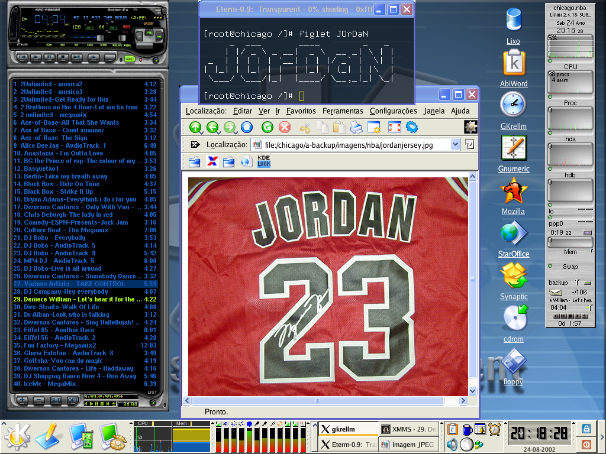Click XMMS volume slider handle
Screen dimensions: 606x454
point(101,38)
